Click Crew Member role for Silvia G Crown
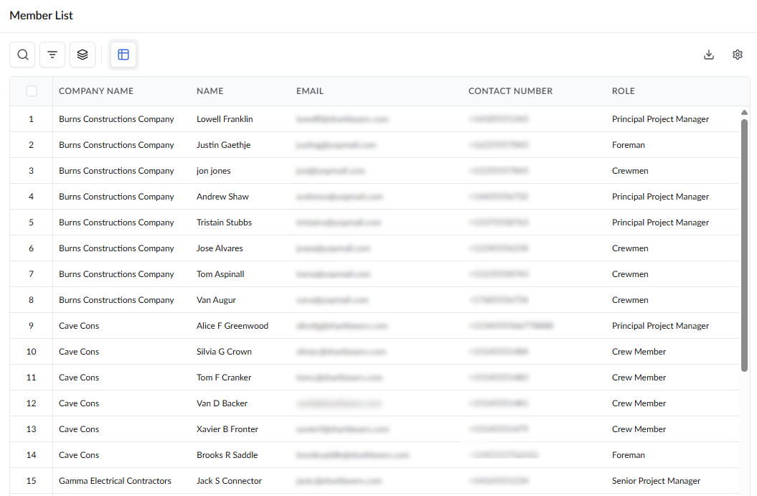757x496 pixels. coord(639,352)
